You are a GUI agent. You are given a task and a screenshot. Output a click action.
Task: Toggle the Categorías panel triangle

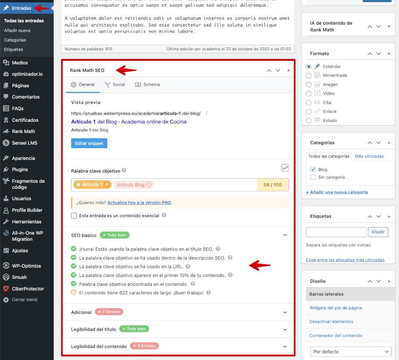tap(389, 142)
